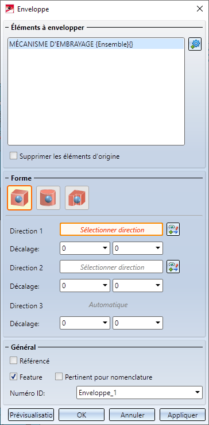The height and width of the screenshot is (425, 209).
Task: Click Direction 2 Sélectionner direction field
Action: click(111, 267)
